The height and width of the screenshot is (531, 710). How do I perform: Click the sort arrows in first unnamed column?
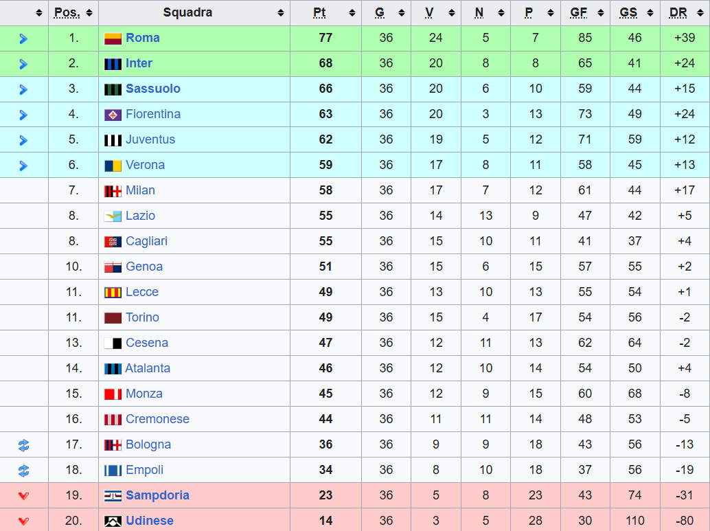(x=39, y=13)
